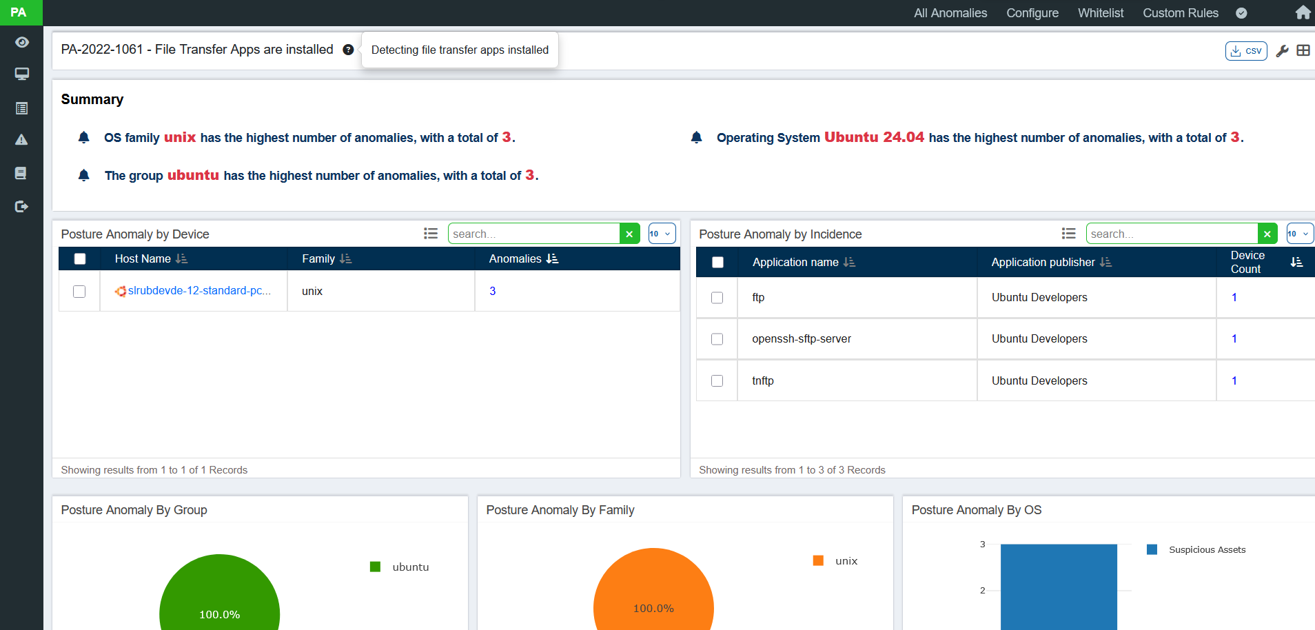
Task: Toggle select-all checkbox in Device table header
Action: [80, 258]
